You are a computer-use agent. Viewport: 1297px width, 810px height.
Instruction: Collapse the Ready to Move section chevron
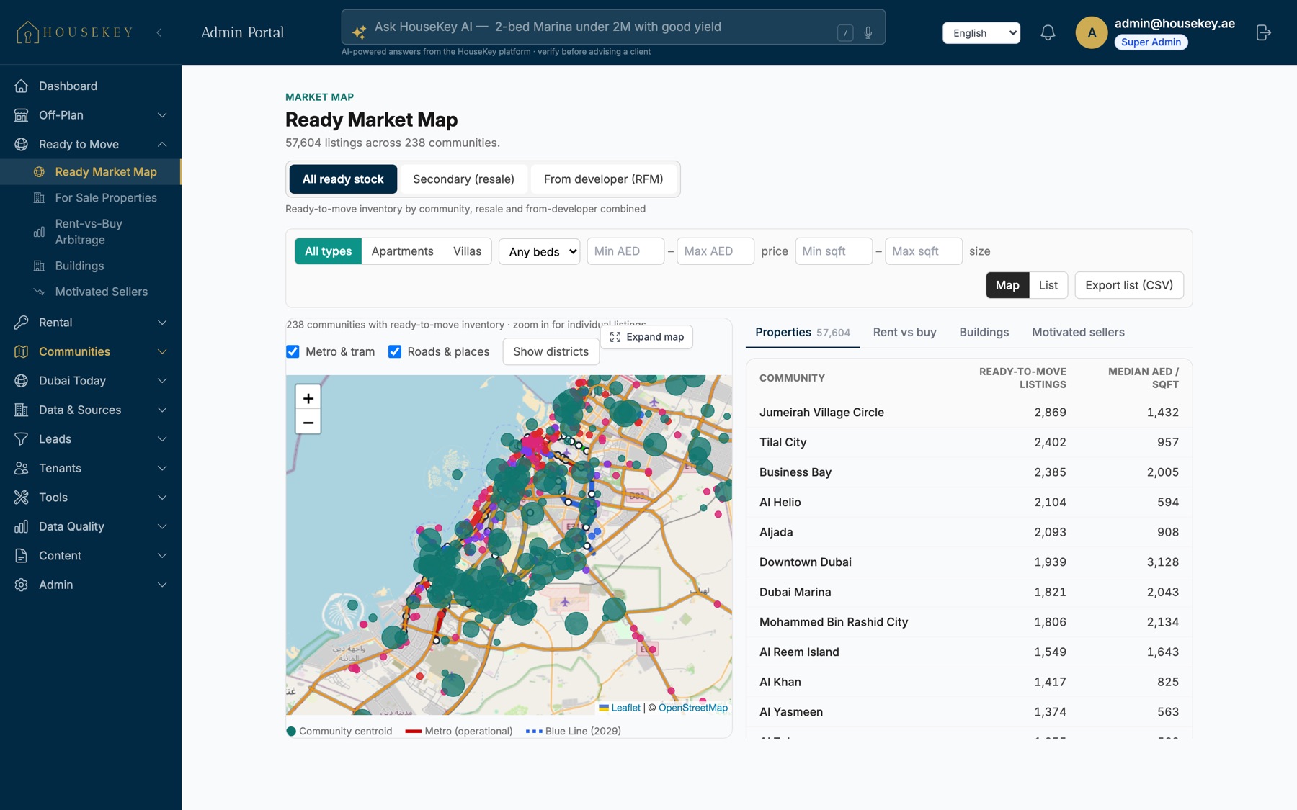point(162,144)
